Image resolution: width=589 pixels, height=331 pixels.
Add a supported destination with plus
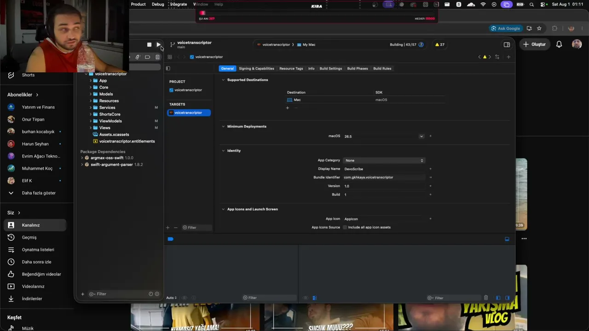coord(288,108)
